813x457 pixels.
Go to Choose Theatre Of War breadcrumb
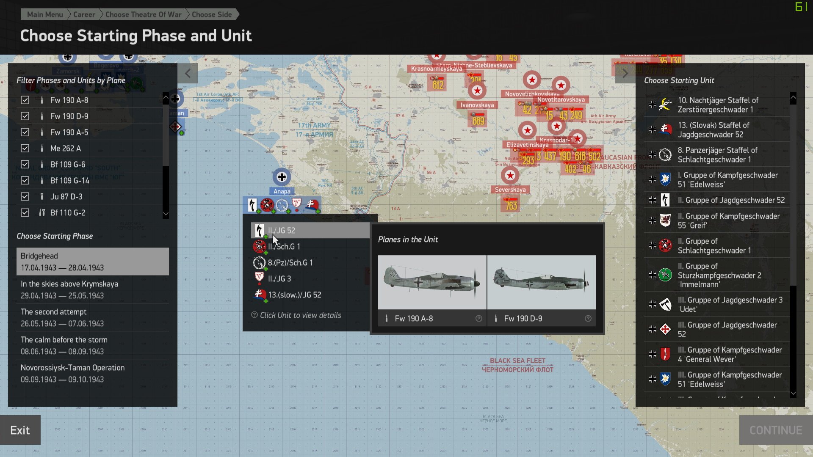click(x=143, y=14)
